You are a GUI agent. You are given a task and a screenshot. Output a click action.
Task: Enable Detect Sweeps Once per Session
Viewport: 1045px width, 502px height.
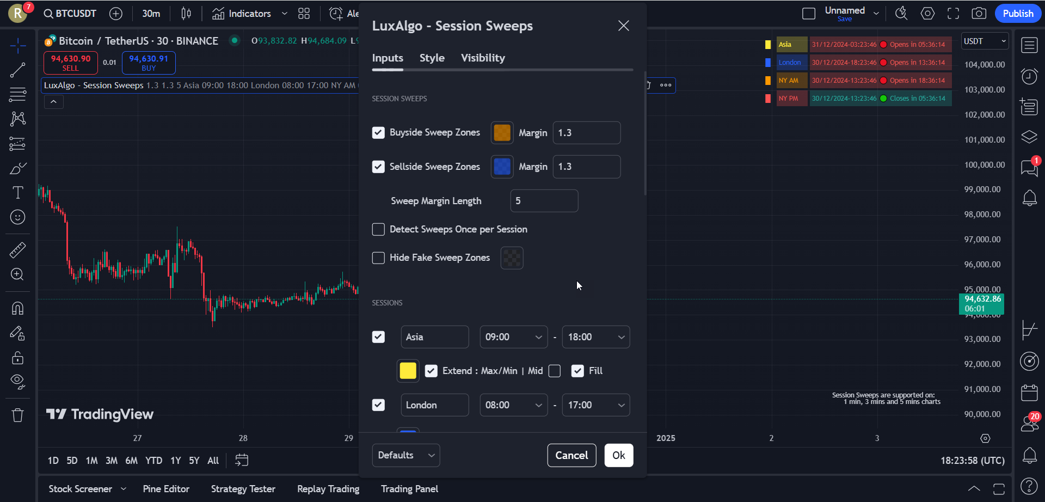378,230
